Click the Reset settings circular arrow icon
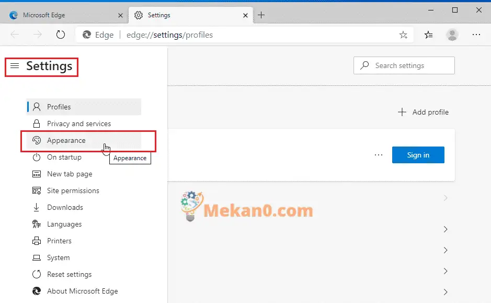The height and width of the screenshot is (303, 491). [x=37, y=274]
